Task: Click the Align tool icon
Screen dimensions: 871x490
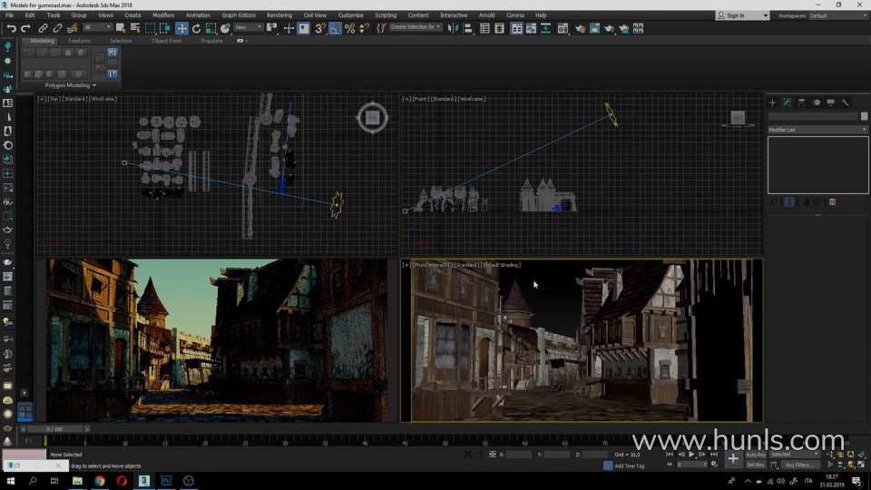Action: [x=468, y=28]
